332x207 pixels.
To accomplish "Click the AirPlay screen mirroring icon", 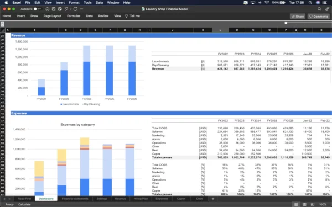I will [253, 3].
